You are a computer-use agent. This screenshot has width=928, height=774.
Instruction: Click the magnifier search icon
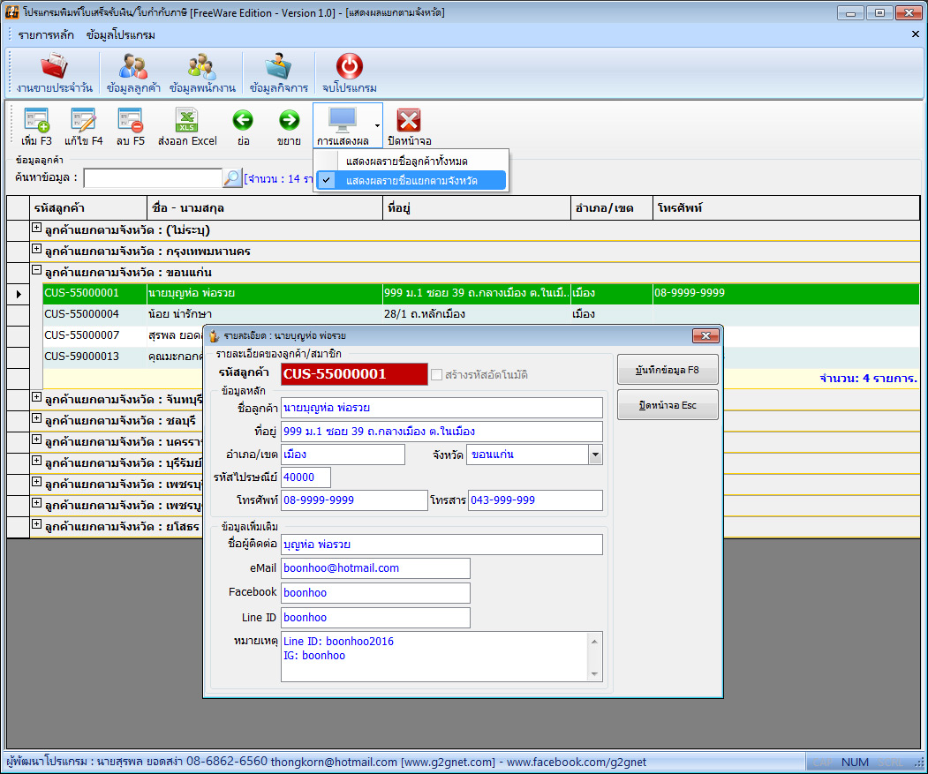(x=232, y=177)
